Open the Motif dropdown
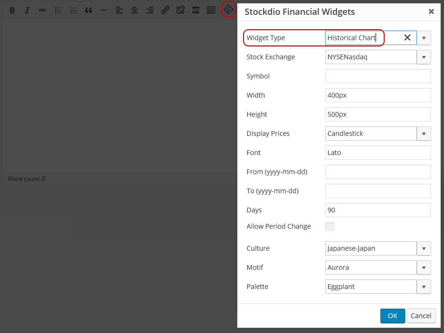Viewport: 444px width, 333px height. [x=423, y=267]
